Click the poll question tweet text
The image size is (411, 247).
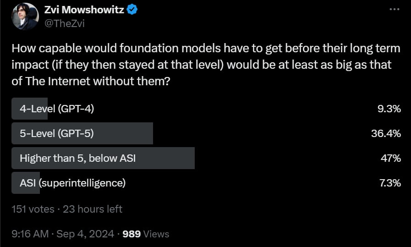pos(202,65)
